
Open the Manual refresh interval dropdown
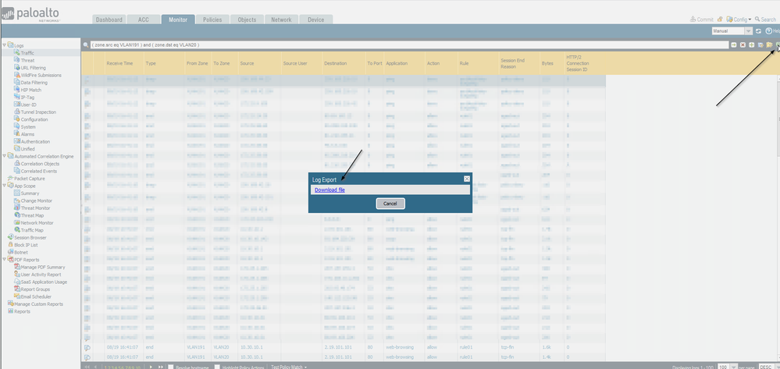[x=749, y=30]
